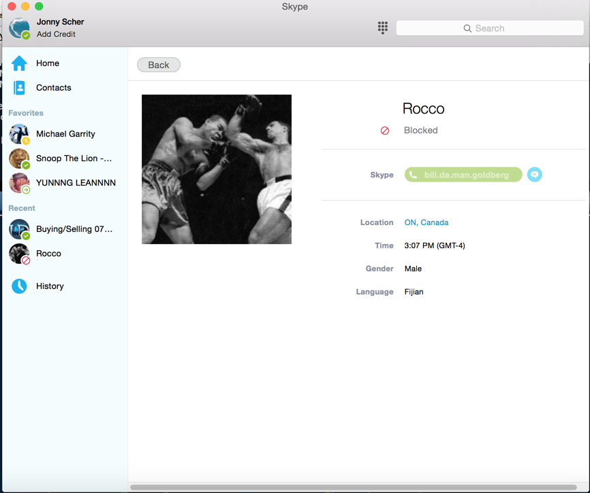The image size is (590, 493).
Task: Click in the Search field
Action: click(x=490, y=28)
